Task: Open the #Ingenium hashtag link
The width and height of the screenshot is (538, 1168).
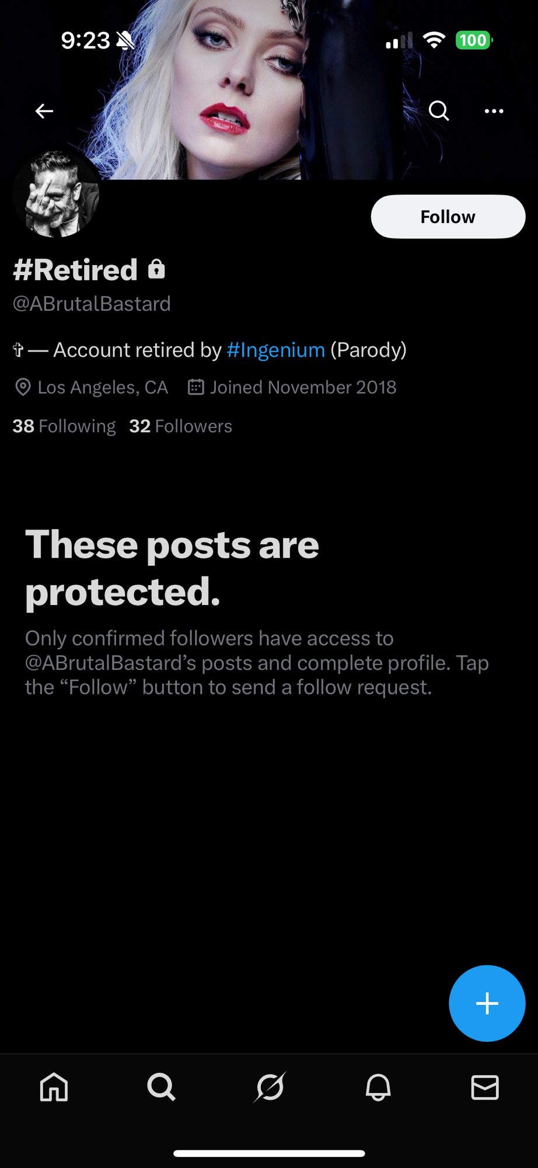Action: pyautogui.click(x=275, y=350)
